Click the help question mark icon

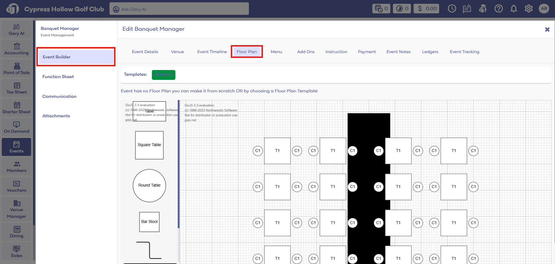click(498, 9)
